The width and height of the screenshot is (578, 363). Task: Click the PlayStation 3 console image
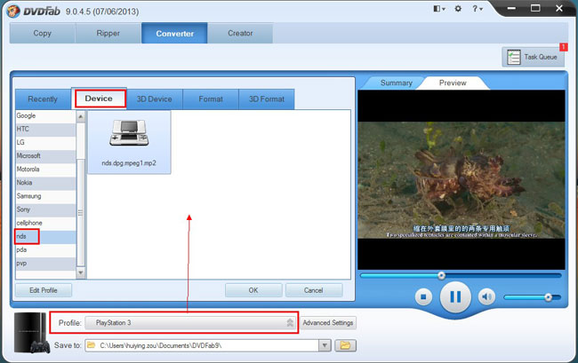point(31,333)
